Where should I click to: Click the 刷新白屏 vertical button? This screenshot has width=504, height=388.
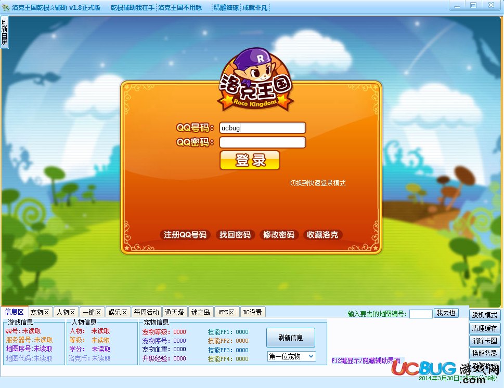(x=5, y=32)
